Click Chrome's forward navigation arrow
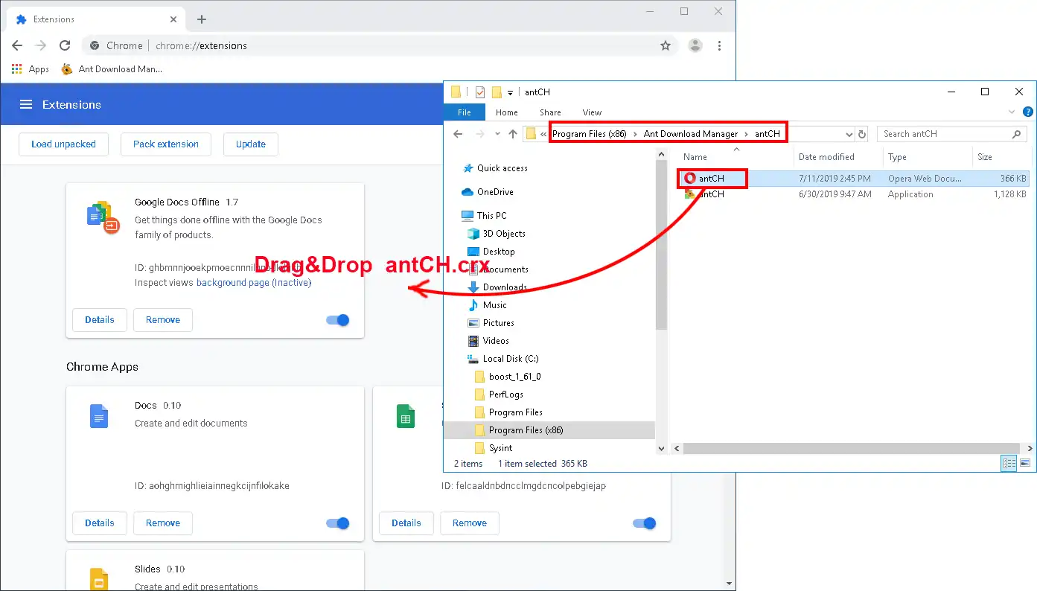The width and height of the screenshot is (1037, 591). coord(41,45)
